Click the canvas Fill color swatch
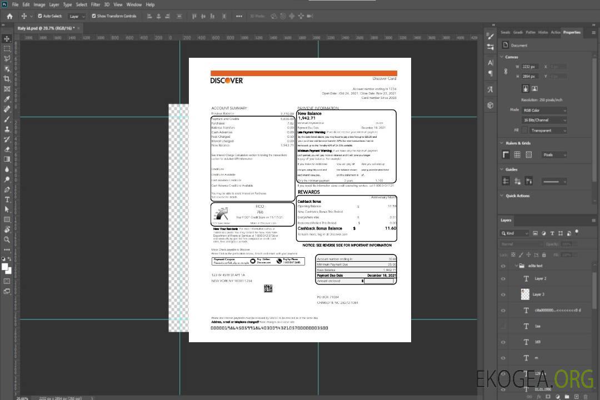The height and width of the screenshot is (400, 600). 524,131
